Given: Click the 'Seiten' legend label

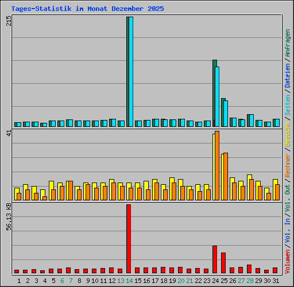Looking at the screenshot, I should point(288,105).
